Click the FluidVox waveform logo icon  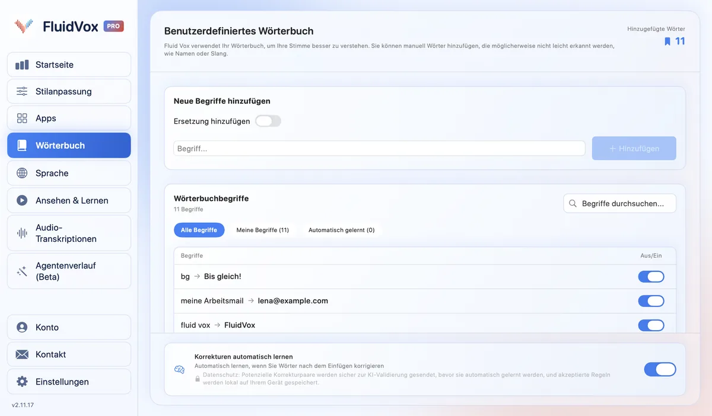24,26
